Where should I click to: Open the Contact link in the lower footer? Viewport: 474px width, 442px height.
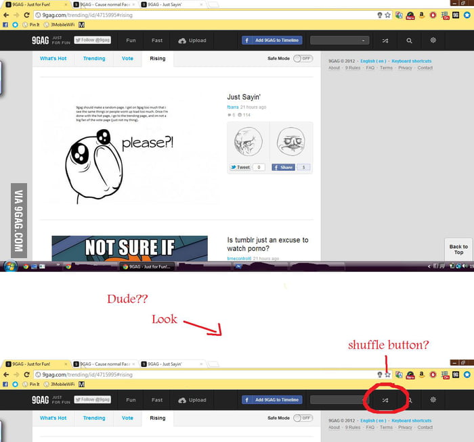(x=425, y=427)
